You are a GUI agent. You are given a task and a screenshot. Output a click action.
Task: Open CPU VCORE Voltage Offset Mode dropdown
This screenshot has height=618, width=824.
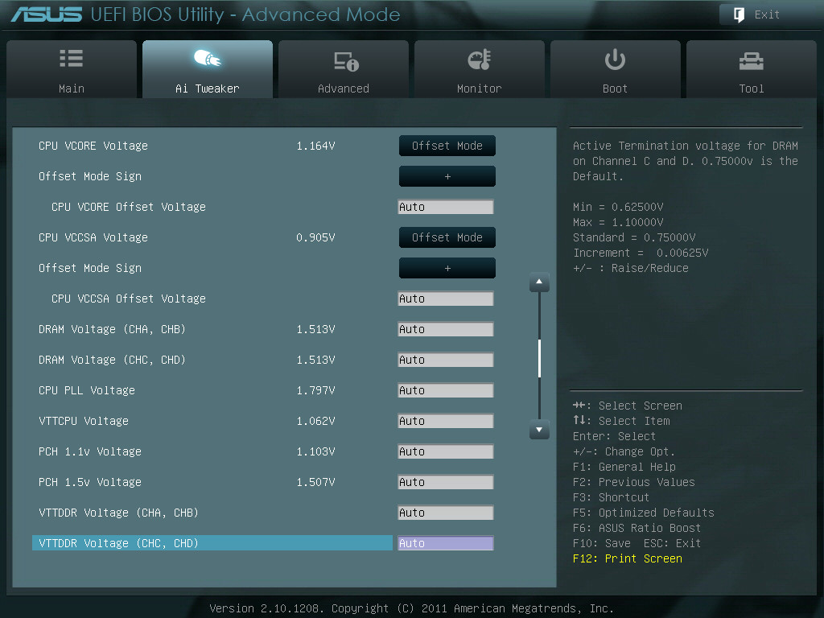(x=447, y=146)
